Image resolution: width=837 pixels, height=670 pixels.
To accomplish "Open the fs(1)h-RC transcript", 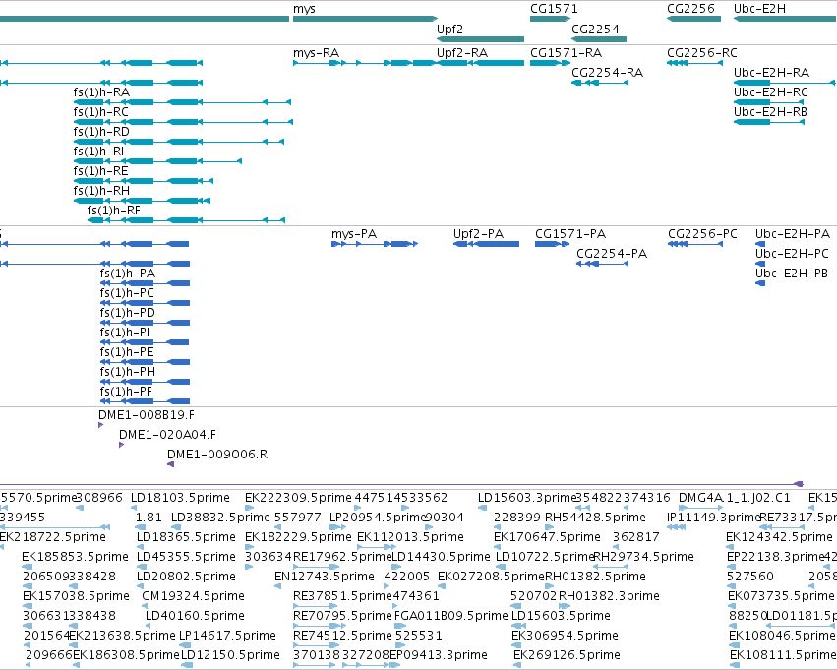I will coord(183,122).
